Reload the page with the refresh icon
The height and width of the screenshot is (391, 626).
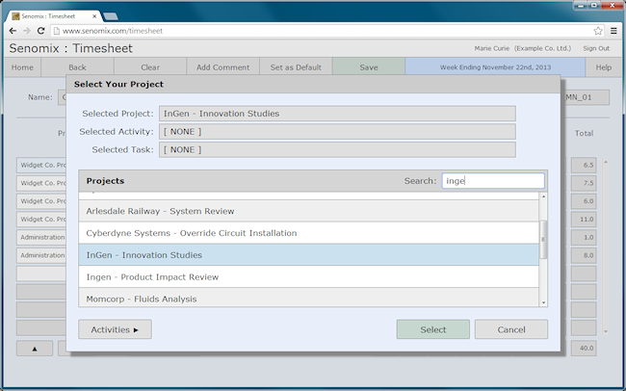(40, 31)
